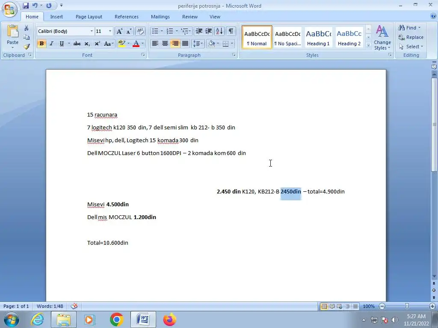Apply the Heading 1 style

[x=318, y=37]
